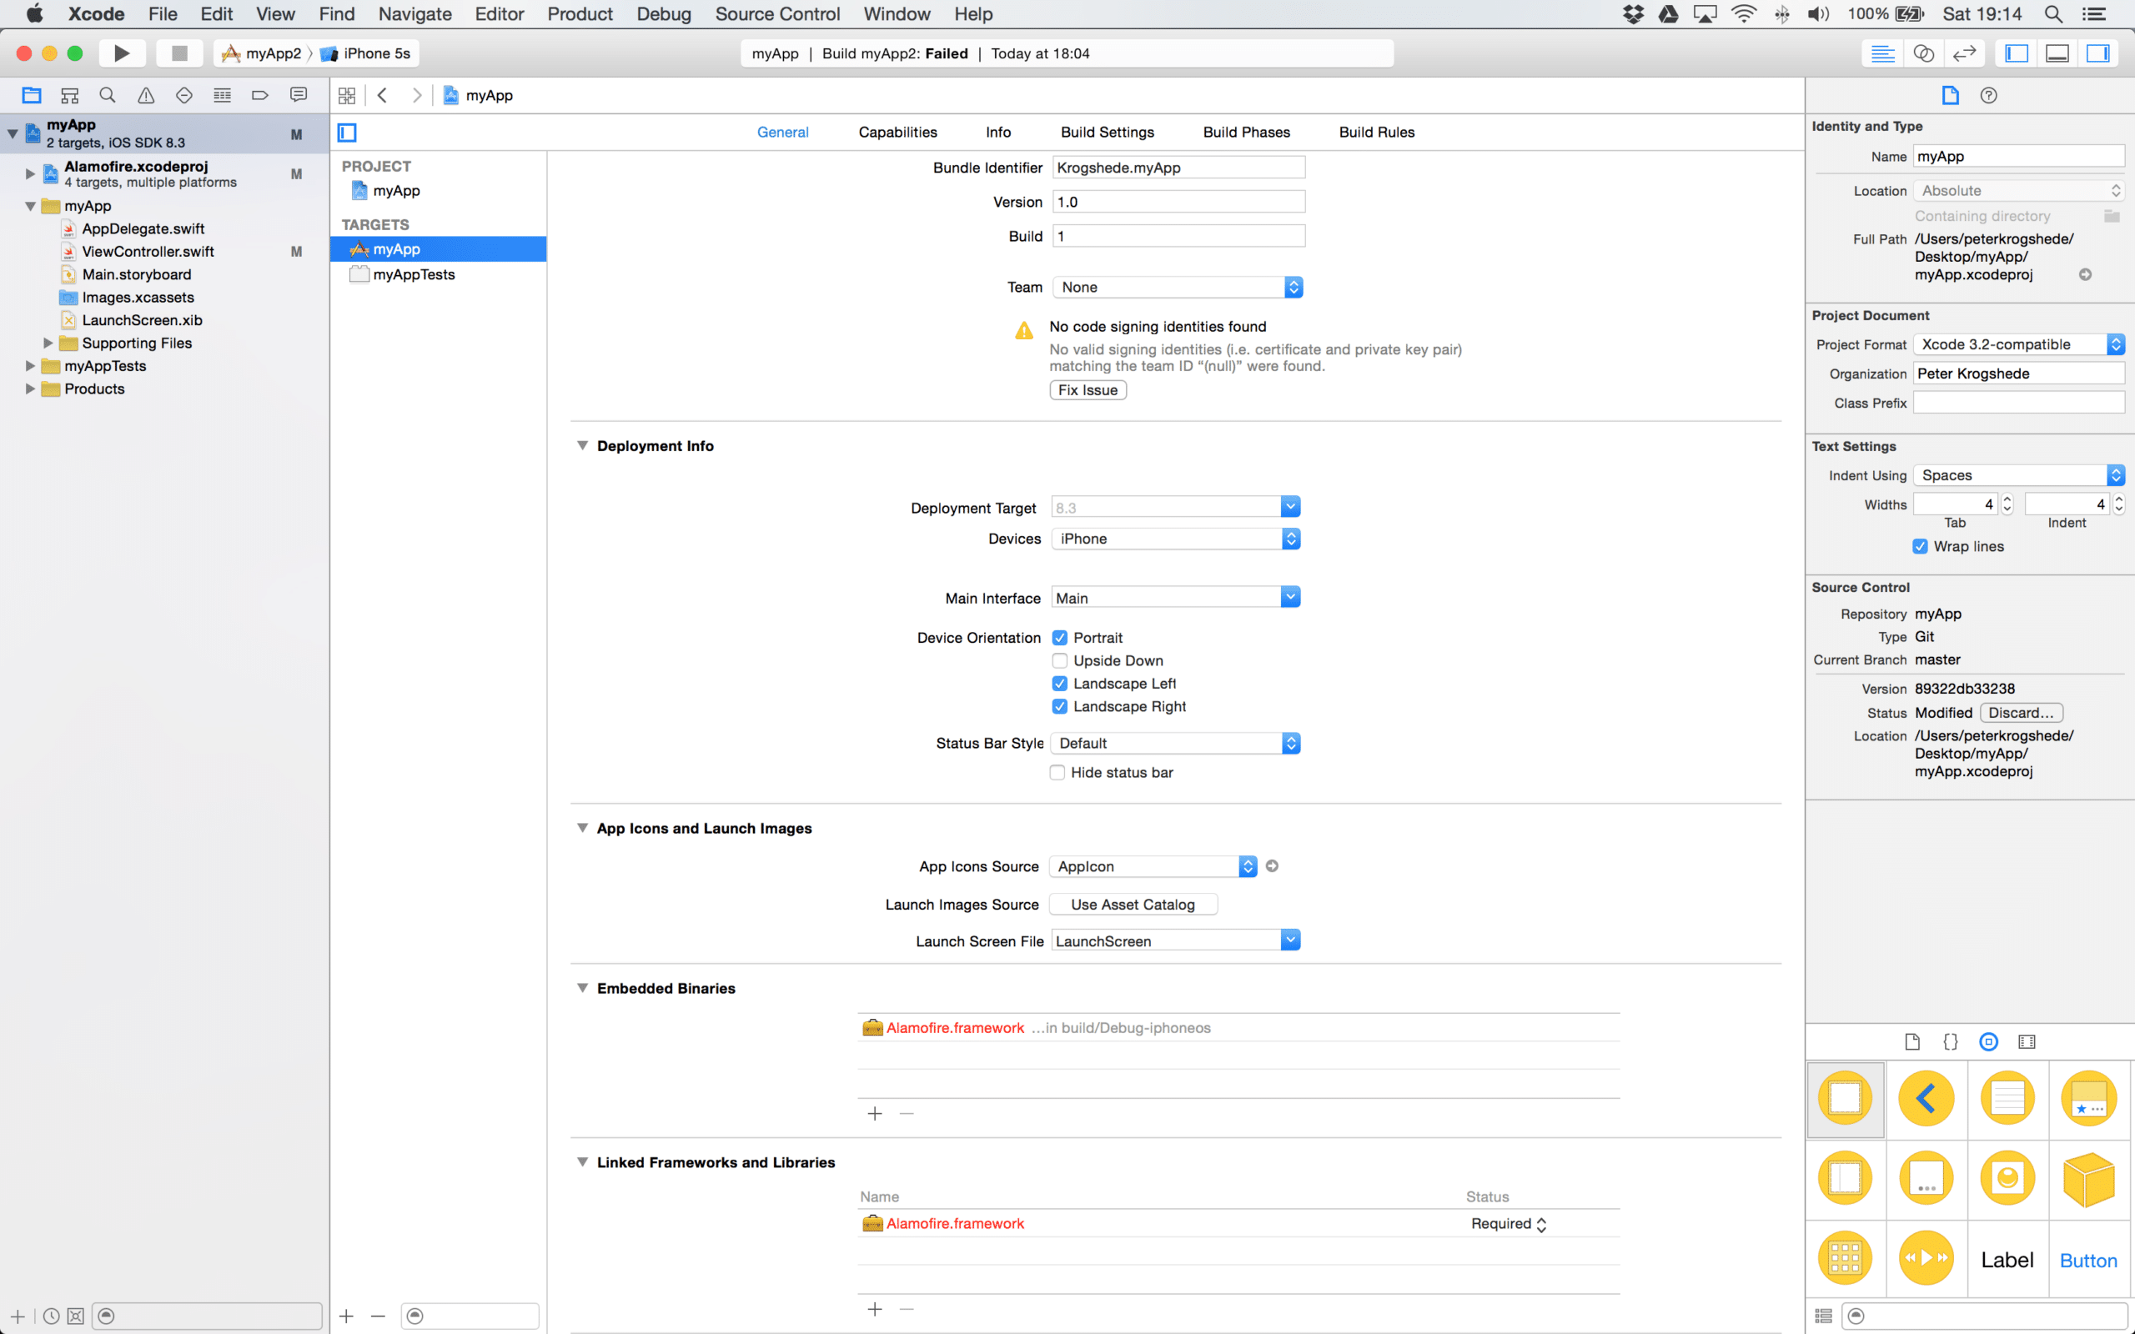Image resolution: width=2135 pixels, height=1334 pixels.
Task: Open the Issue navigator warning icon
Action: pos(146,95)
